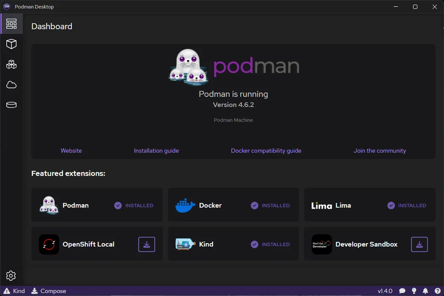Click the Kind warning triangle icon in status bar
The image size is (444, 296).
click(x=6, y=291)
